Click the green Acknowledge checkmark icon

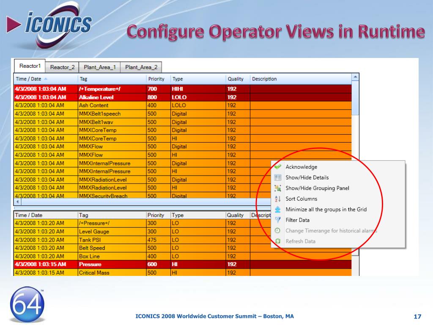(277, 167)
